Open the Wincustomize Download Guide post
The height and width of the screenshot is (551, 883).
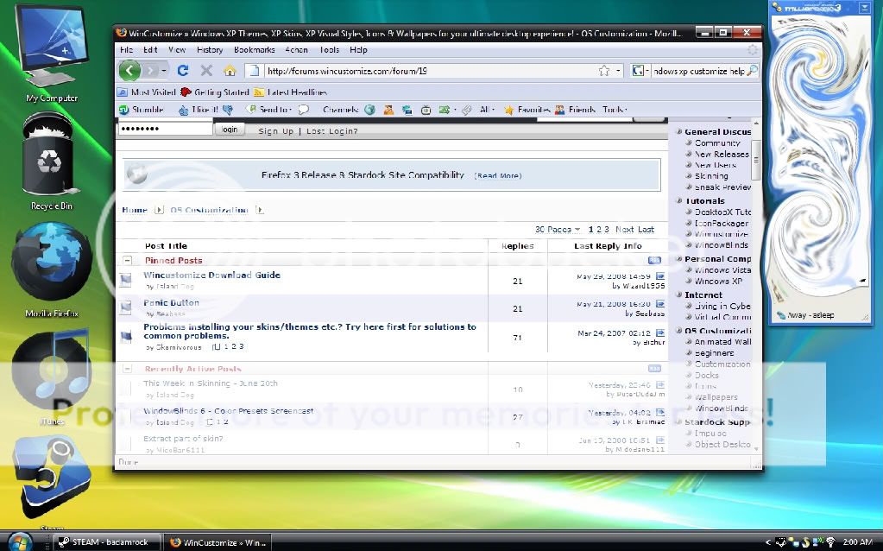point(211,275)
